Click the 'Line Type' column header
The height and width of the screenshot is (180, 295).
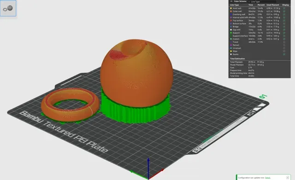(235, 5)
